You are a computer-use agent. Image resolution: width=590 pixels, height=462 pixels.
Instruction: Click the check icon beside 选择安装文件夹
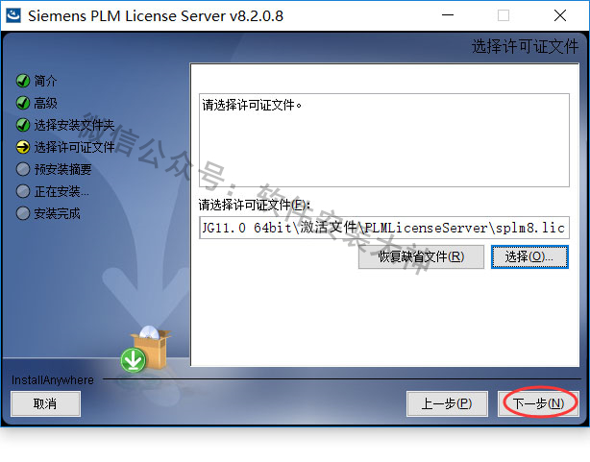pos(23,125)
